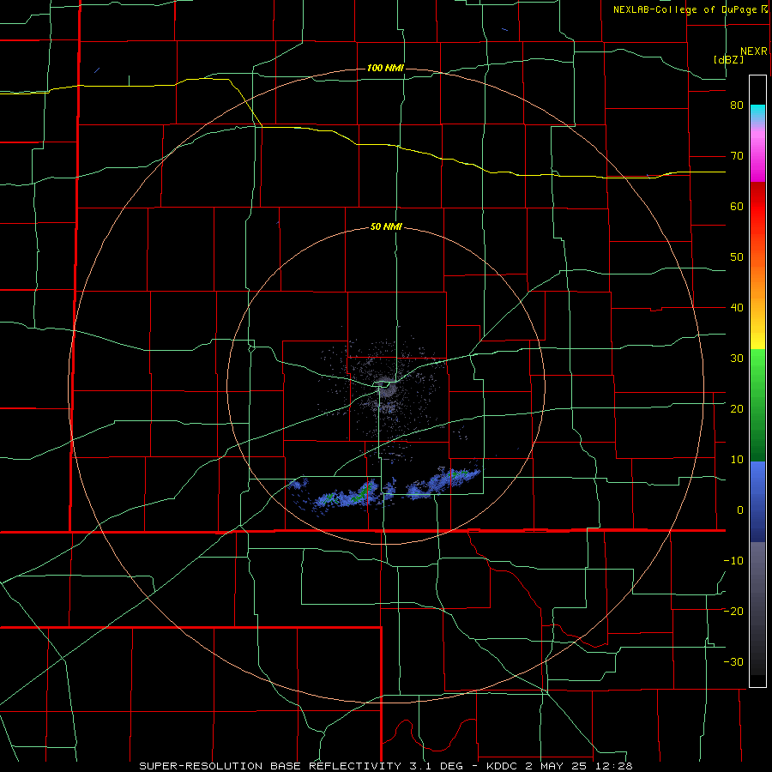Select the -20 value on the dBZ scale
Image resolution: width=772 pixels, height=772 pixels.
click(x=733, y=611)
